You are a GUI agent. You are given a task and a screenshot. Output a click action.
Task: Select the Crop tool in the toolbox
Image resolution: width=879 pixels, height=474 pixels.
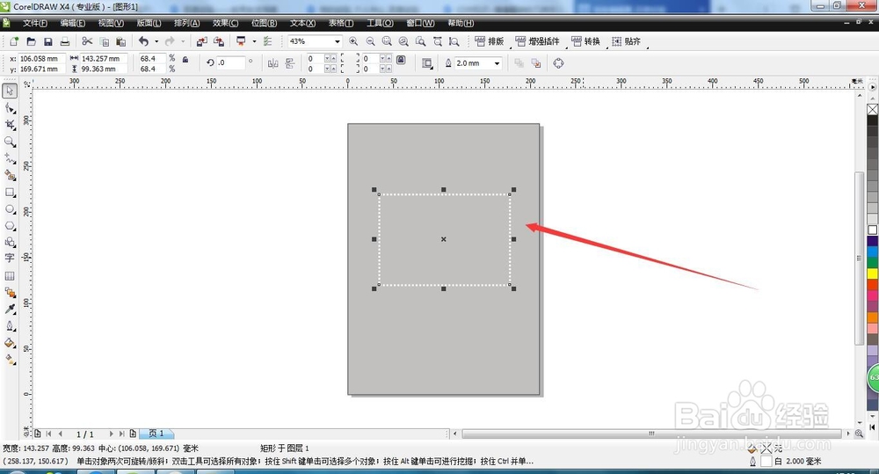[10, 125]
